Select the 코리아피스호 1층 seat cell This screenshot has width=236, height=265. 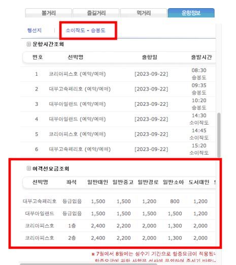[72, 226]
